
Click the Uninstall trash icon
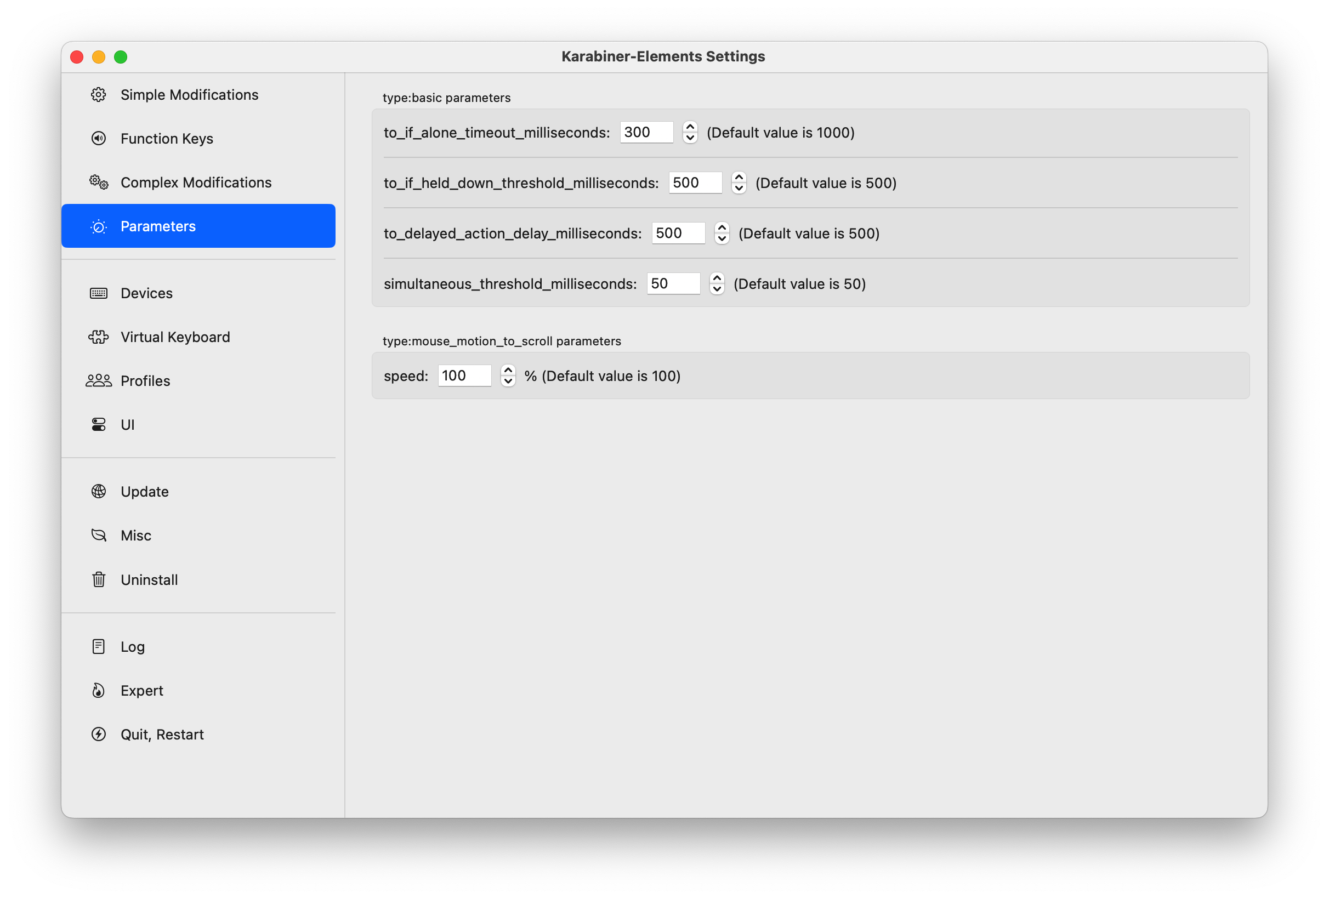point(98,580)
